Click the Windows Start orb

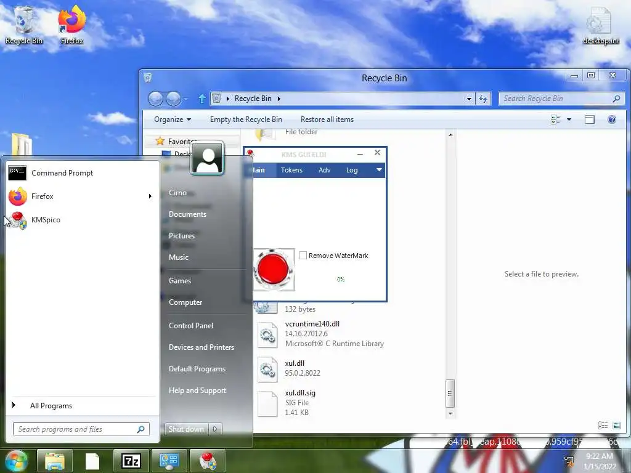click(15, 461)
